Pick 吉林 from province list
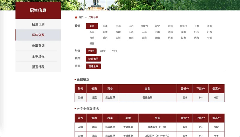The image size is (240, 137). point(170,26)
